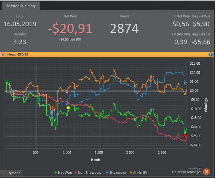Click the Options chevron arrow
Viewport: 215px width, 178px height.
pos(4,173)
